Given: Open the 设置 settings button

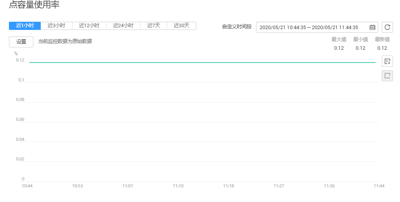Looking at the screenshot, I should (x=21, y=42).
